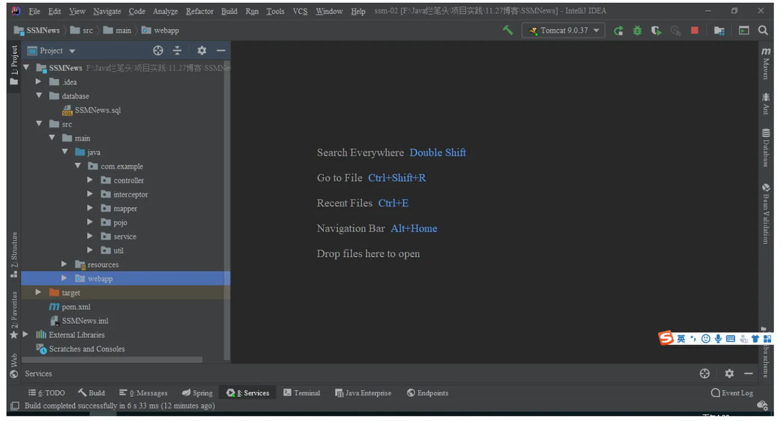Toggle tool window bars icon bottom-left
The image size is (783, 421).
(15, 406)
